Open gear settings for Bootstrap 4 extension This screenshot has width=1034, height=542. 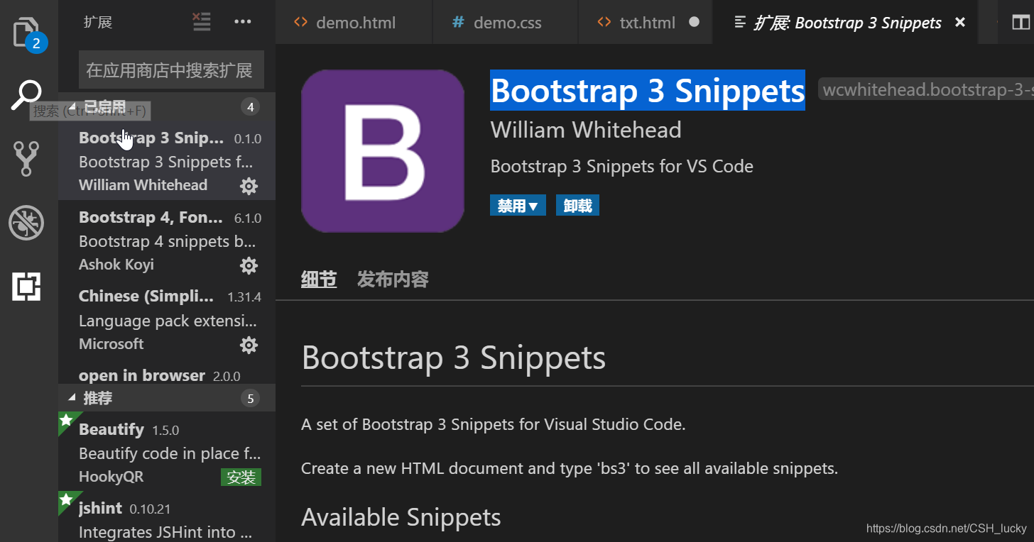point(249,265)
